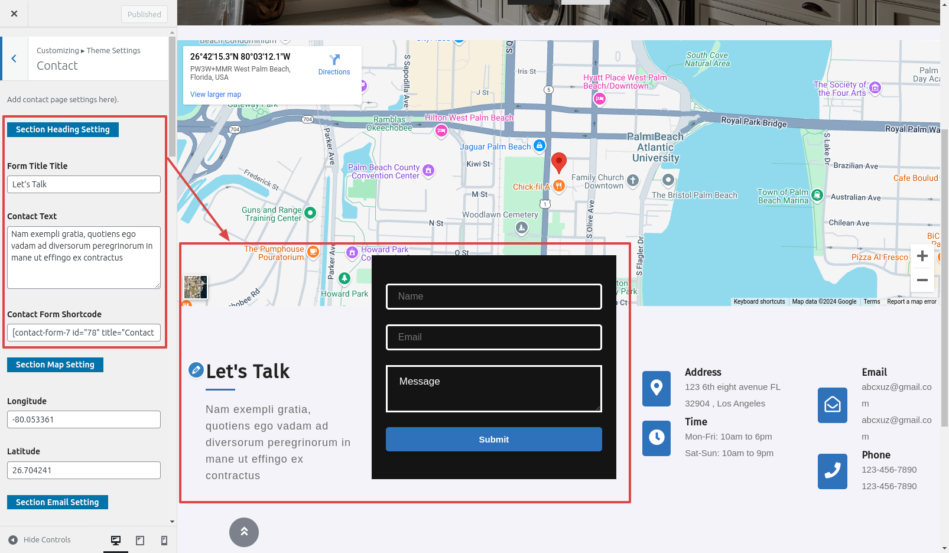949x553 pixels.
Task: Click the Name field in contact form
Action: [493, 297]
